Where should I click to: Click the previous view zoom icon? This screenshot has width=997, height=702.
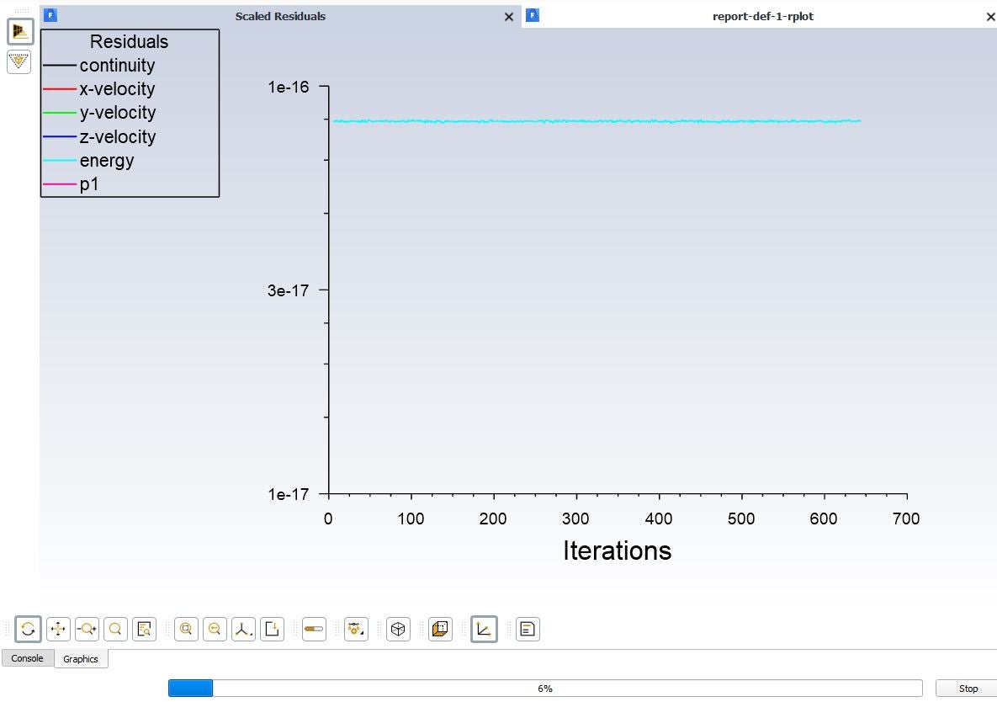point(215,629)
